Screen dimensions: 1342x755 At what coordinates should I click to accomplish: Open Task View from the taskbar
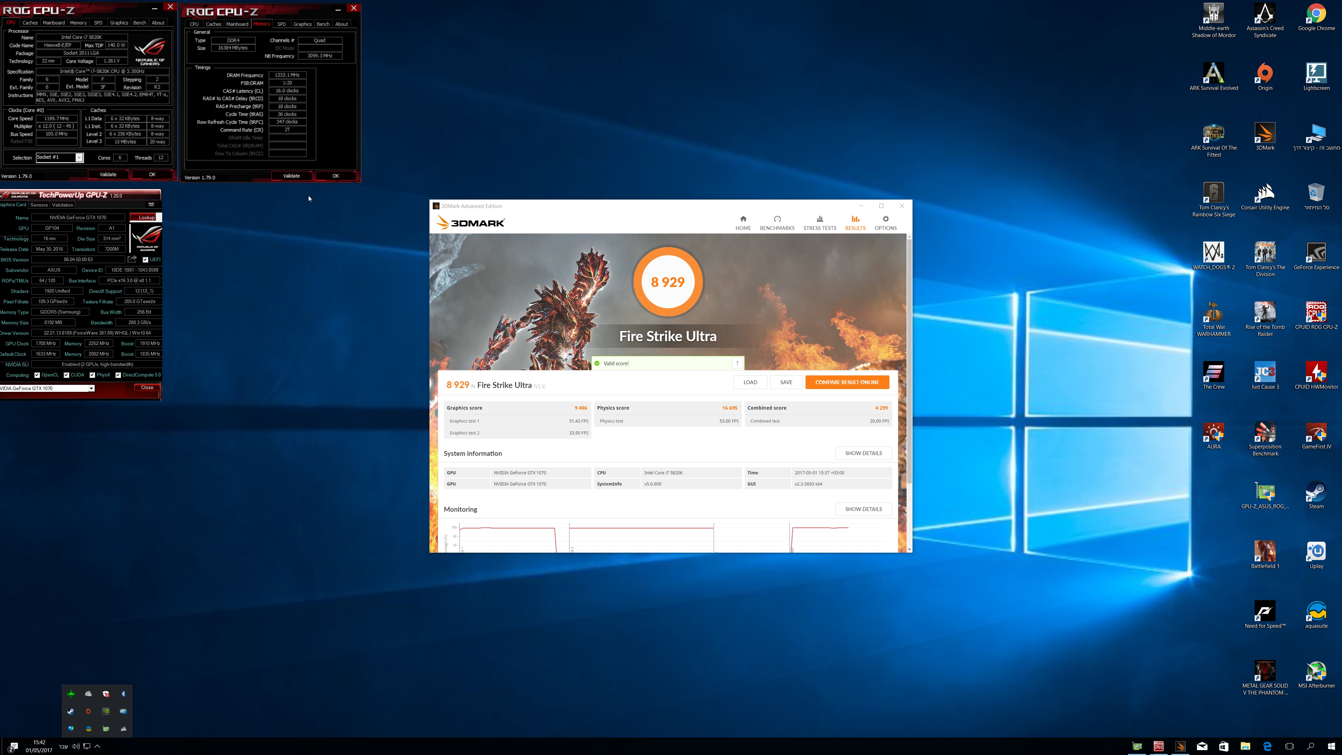(x=1289, y=746)
